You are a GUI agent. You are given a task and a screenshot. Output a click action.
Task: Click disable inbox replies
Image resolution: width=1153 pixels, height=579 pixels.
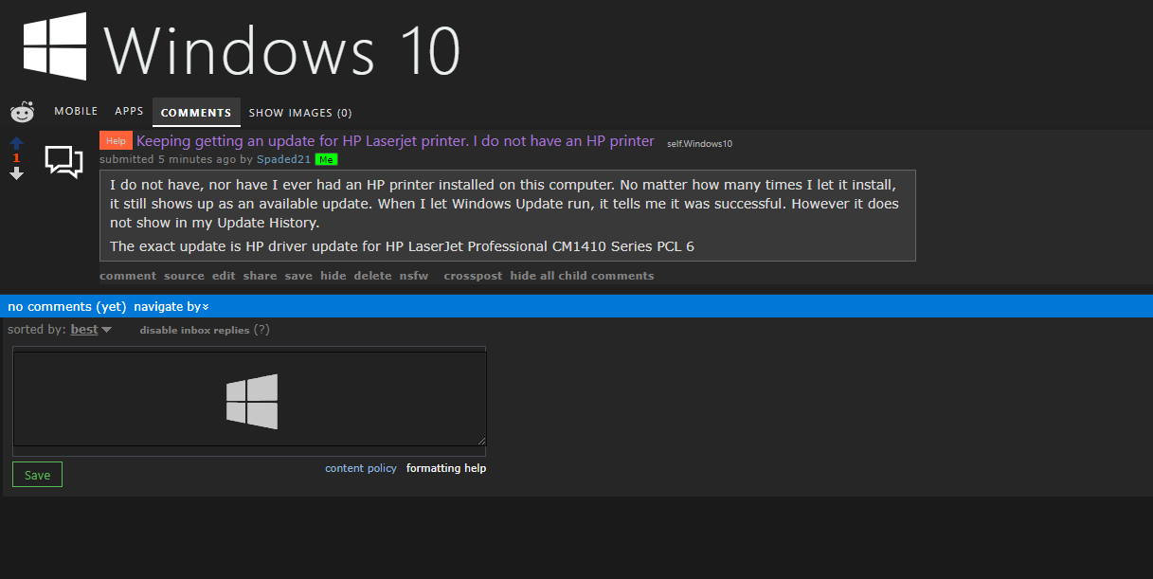[x=194, y=330]
